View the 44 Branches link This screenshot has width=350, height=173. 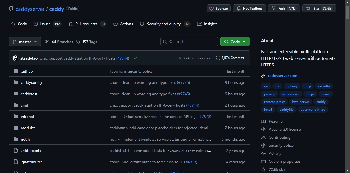59,42
